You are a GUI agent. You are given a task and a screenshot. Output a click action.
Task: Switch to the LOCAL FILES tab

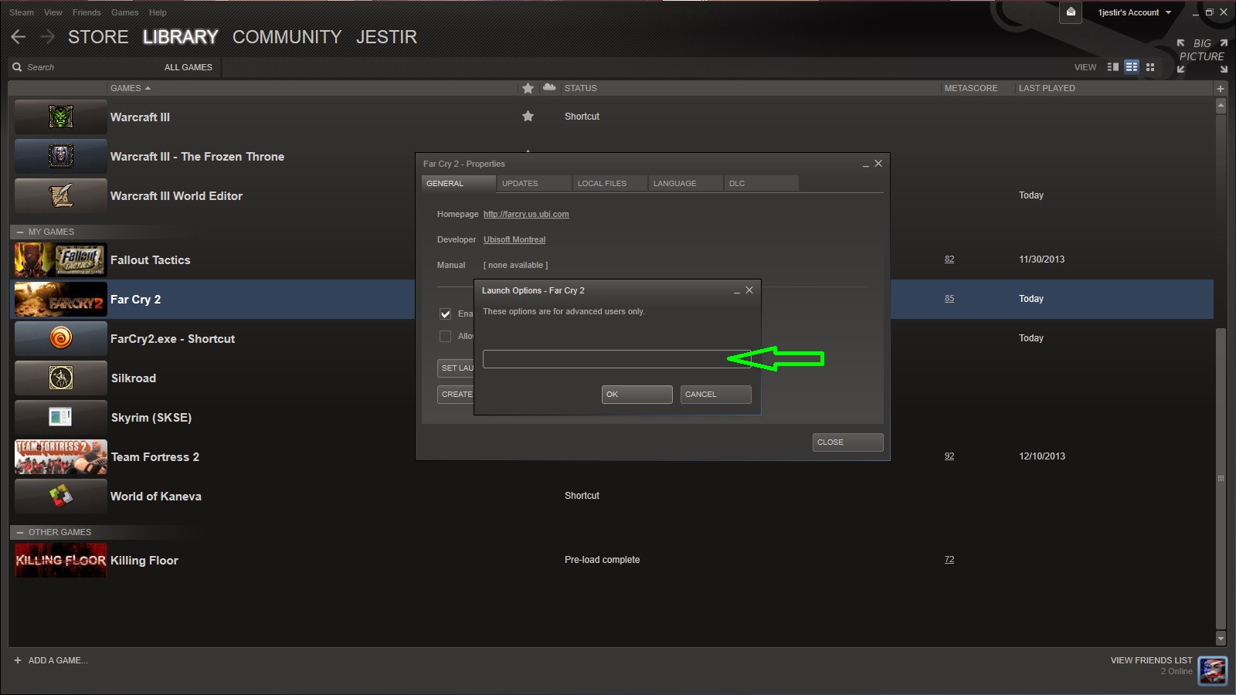610,183
